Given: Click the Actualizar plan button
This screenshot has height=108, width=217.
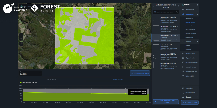Looking at the screenshot, I should click(x=190, y=102).
